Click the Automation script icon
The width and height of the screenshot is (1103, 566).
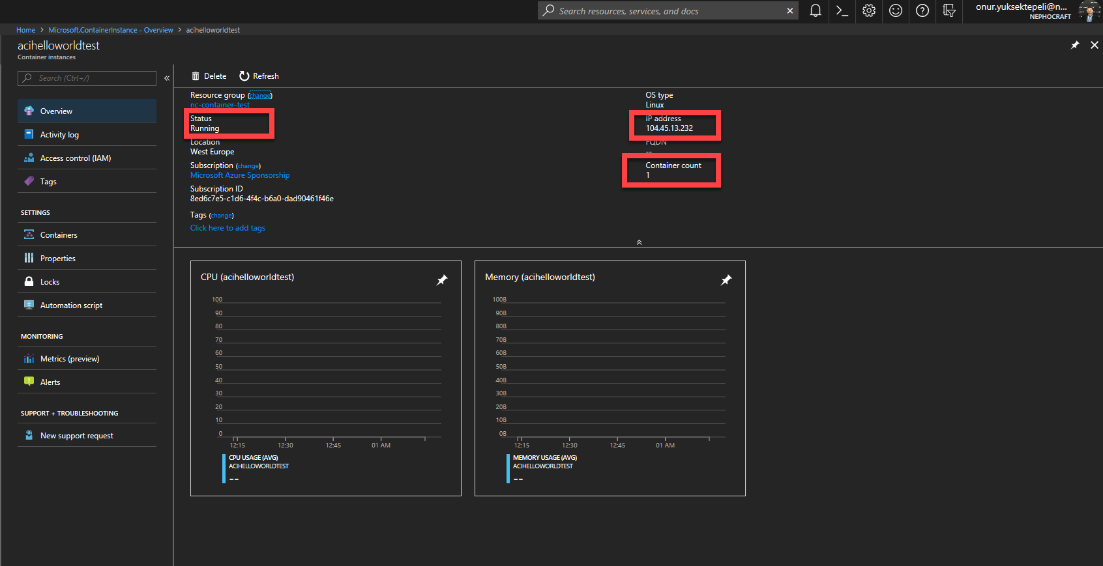click(x=29, y=305)
